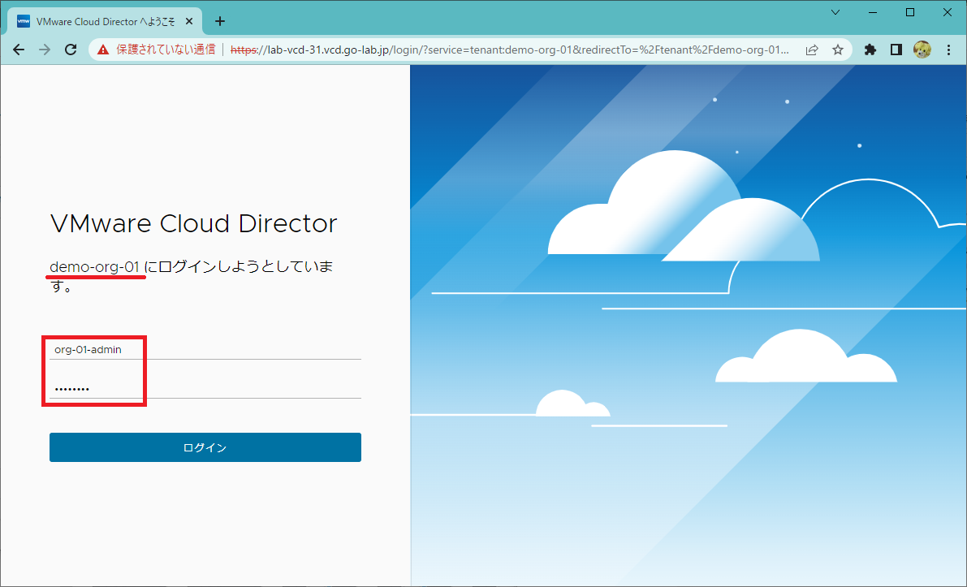Click the VMware Cloud Director heading
Viewport: 967px width, 587px height.
194,223
